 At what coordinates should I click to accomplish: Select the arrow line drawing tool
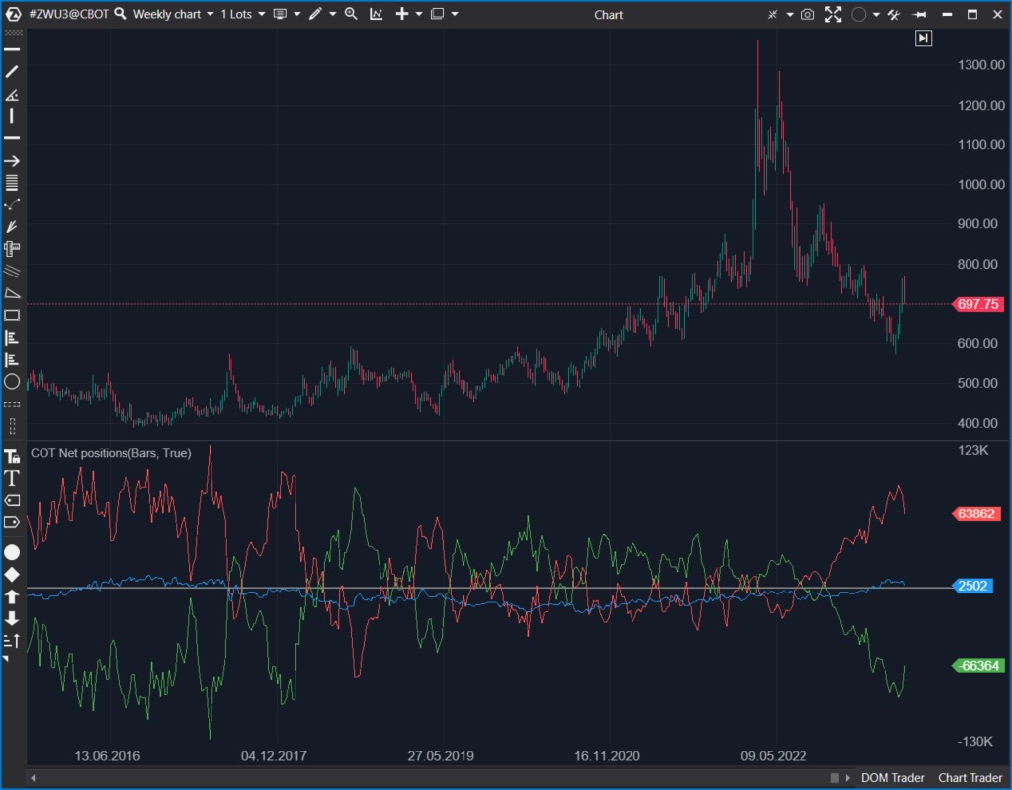(12, 161)
